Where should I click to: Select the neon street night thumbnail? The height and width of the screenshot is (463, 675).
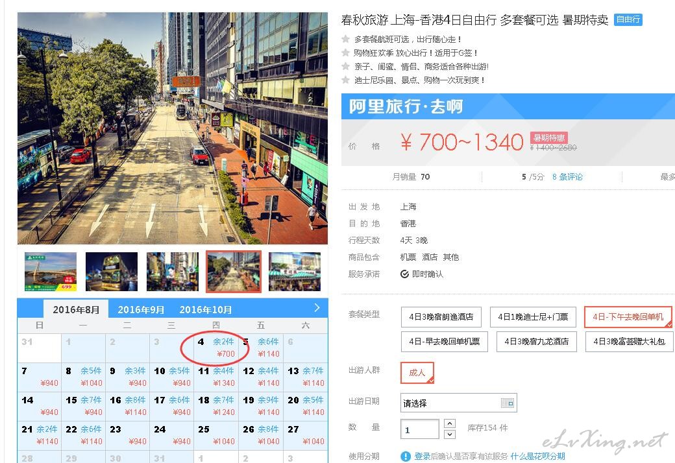pyautogui.click(x=173, y=272)
